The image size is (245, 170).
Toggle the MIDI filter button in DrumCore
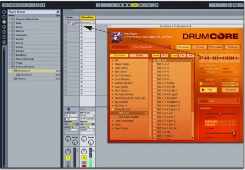coord(164,55)
